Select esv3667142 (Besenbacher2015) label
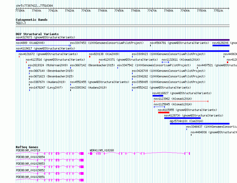 click(x=92, y=65)
